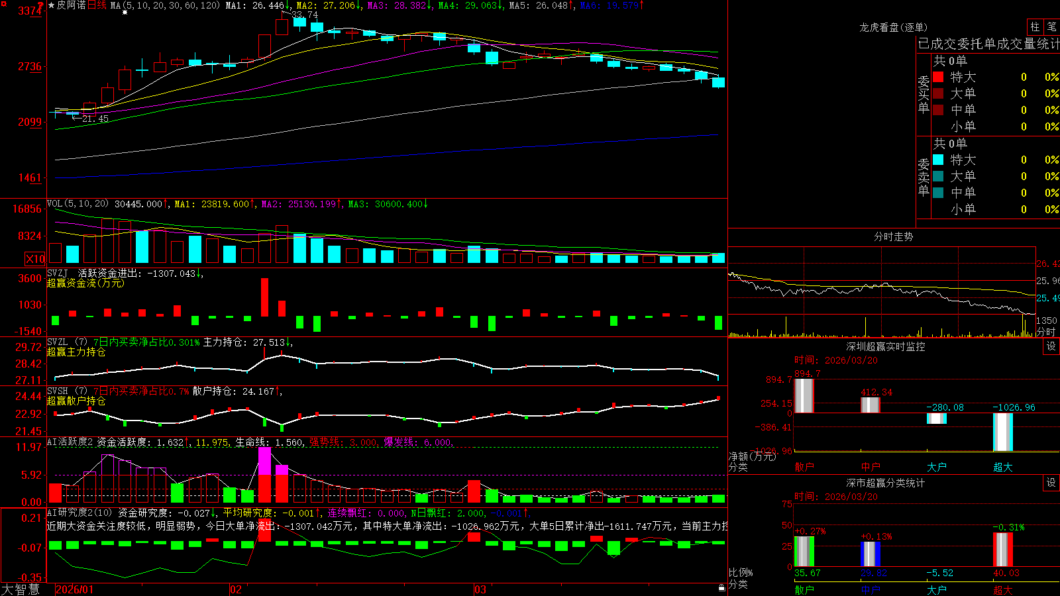Click the 生命线: 1.560 value
Screen dimensions: 1060x596
pyautogui.click(x=269, y=442)
